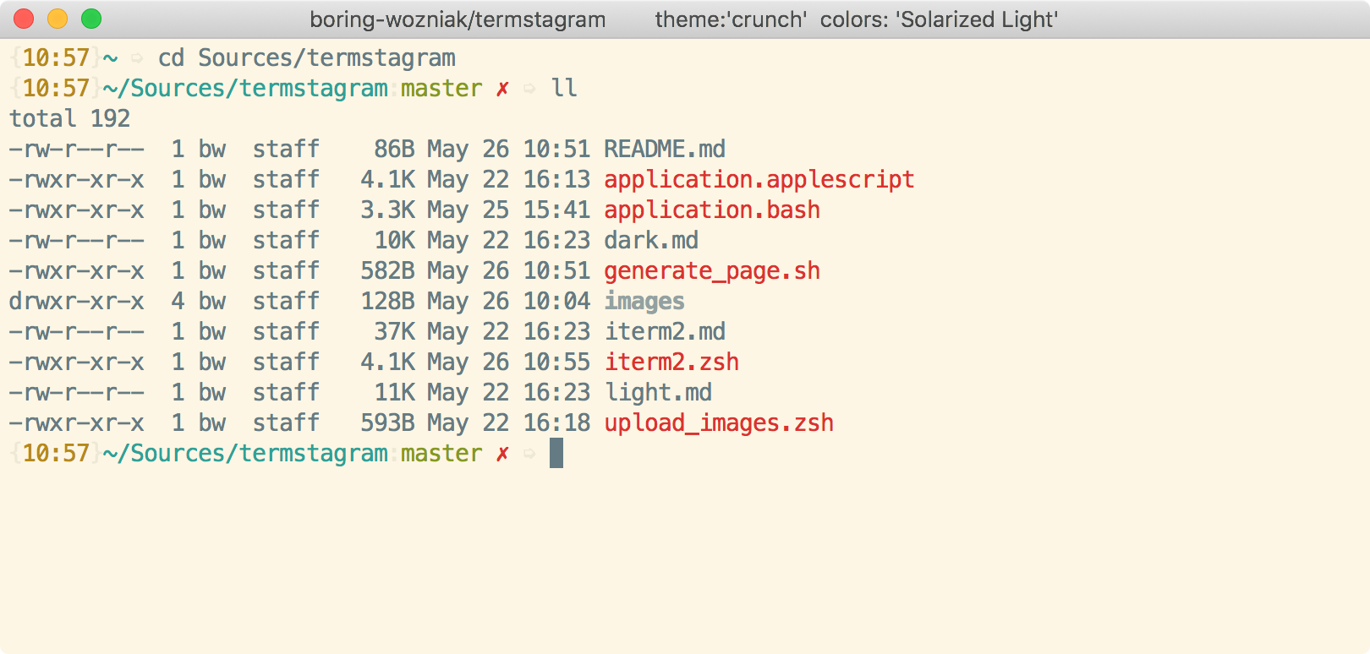Image resolution: width=1370 pixels, height=654 pixels.
Task: Click the generate_page.sh script name
Action: pyautogui.click(x=712, y=271)
